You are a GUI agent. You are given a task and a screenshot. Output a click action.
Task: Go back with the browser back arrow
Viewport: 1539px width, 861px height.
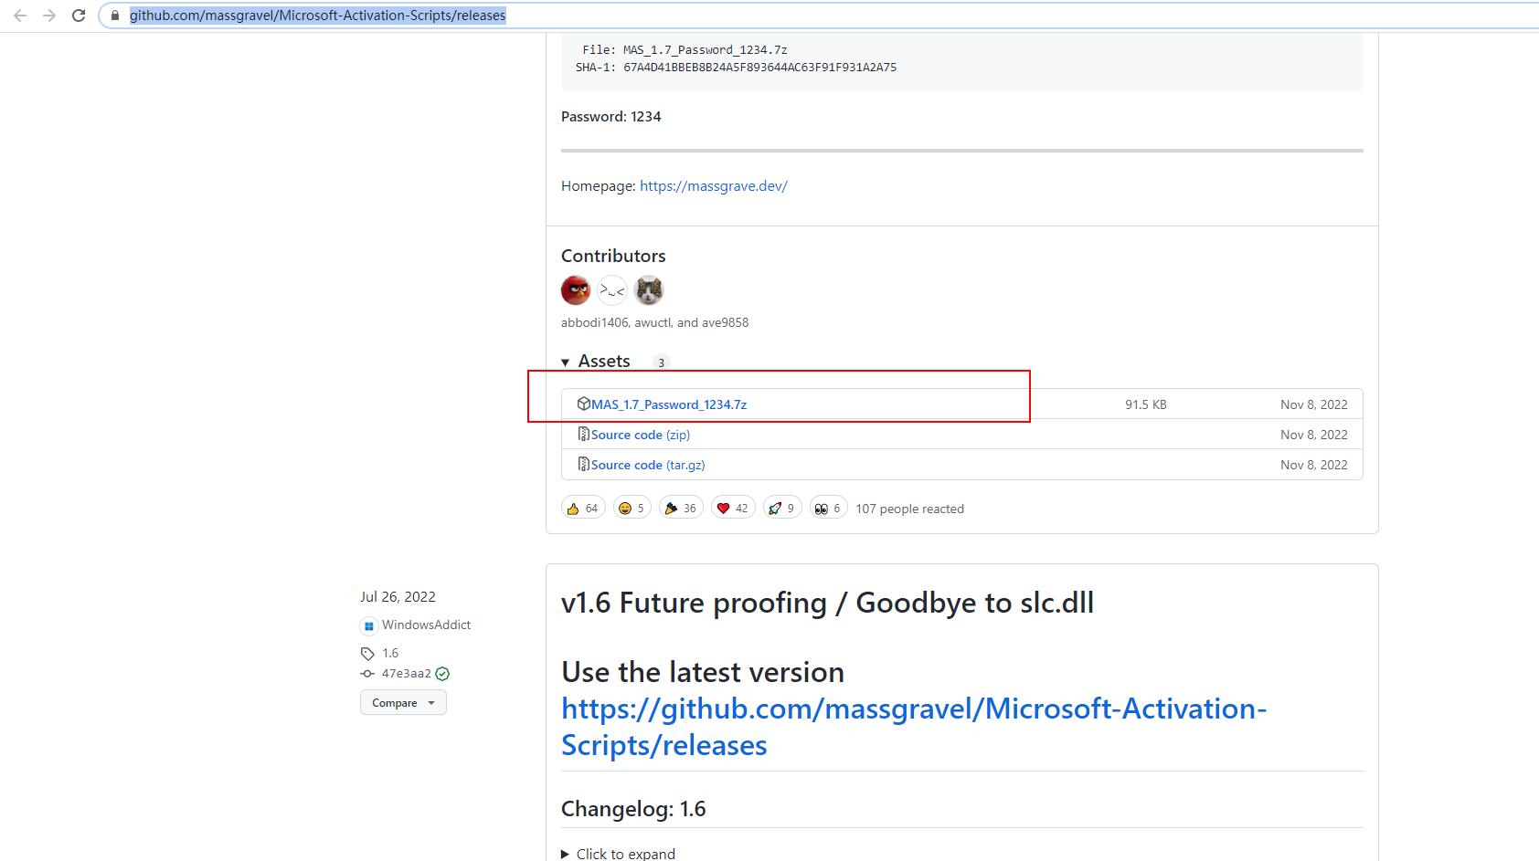tap(20, 16)
